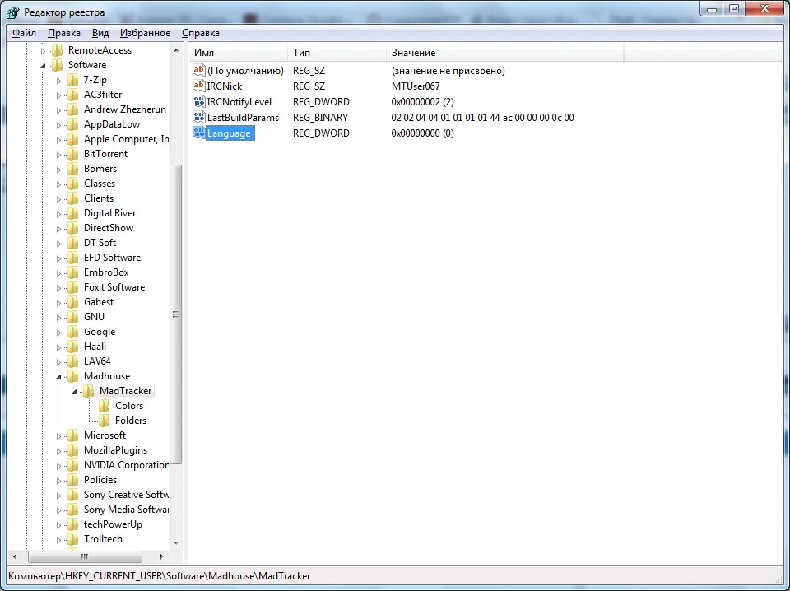
Task: Sort values by the Тип column header
Action: pos(337,53)
